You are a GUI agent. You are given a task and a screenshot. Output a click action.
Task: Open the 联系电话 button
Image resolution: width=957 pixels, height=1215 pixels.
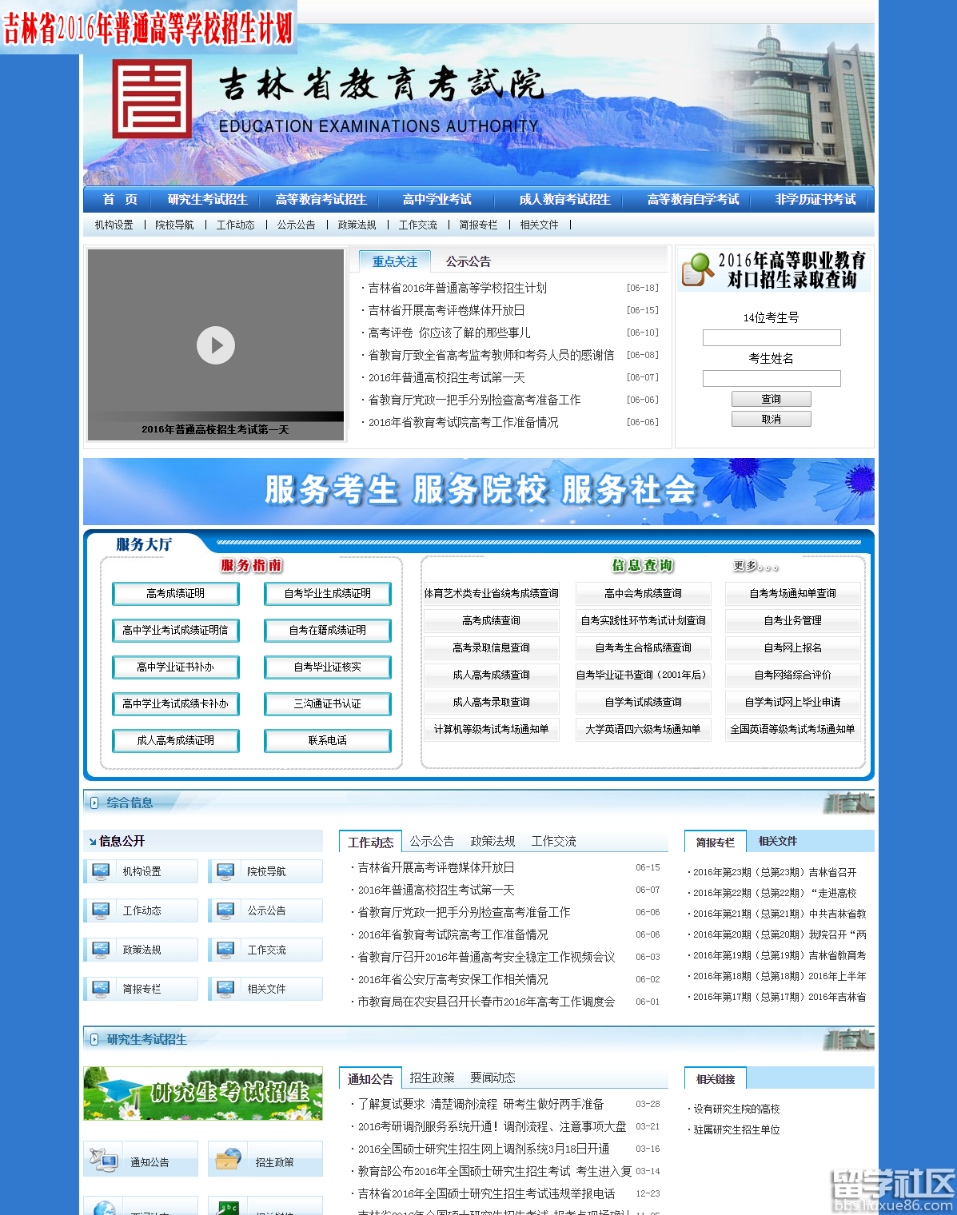pos(328,740)
